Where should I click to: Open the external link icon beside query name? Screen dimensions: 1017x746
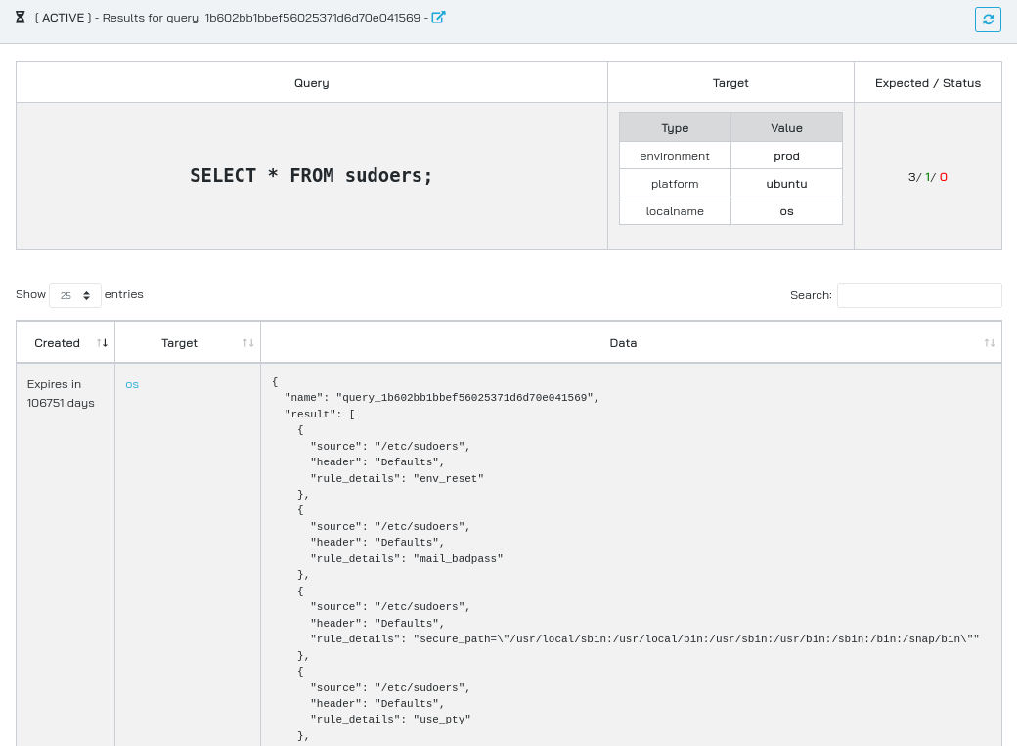(438, 18)
